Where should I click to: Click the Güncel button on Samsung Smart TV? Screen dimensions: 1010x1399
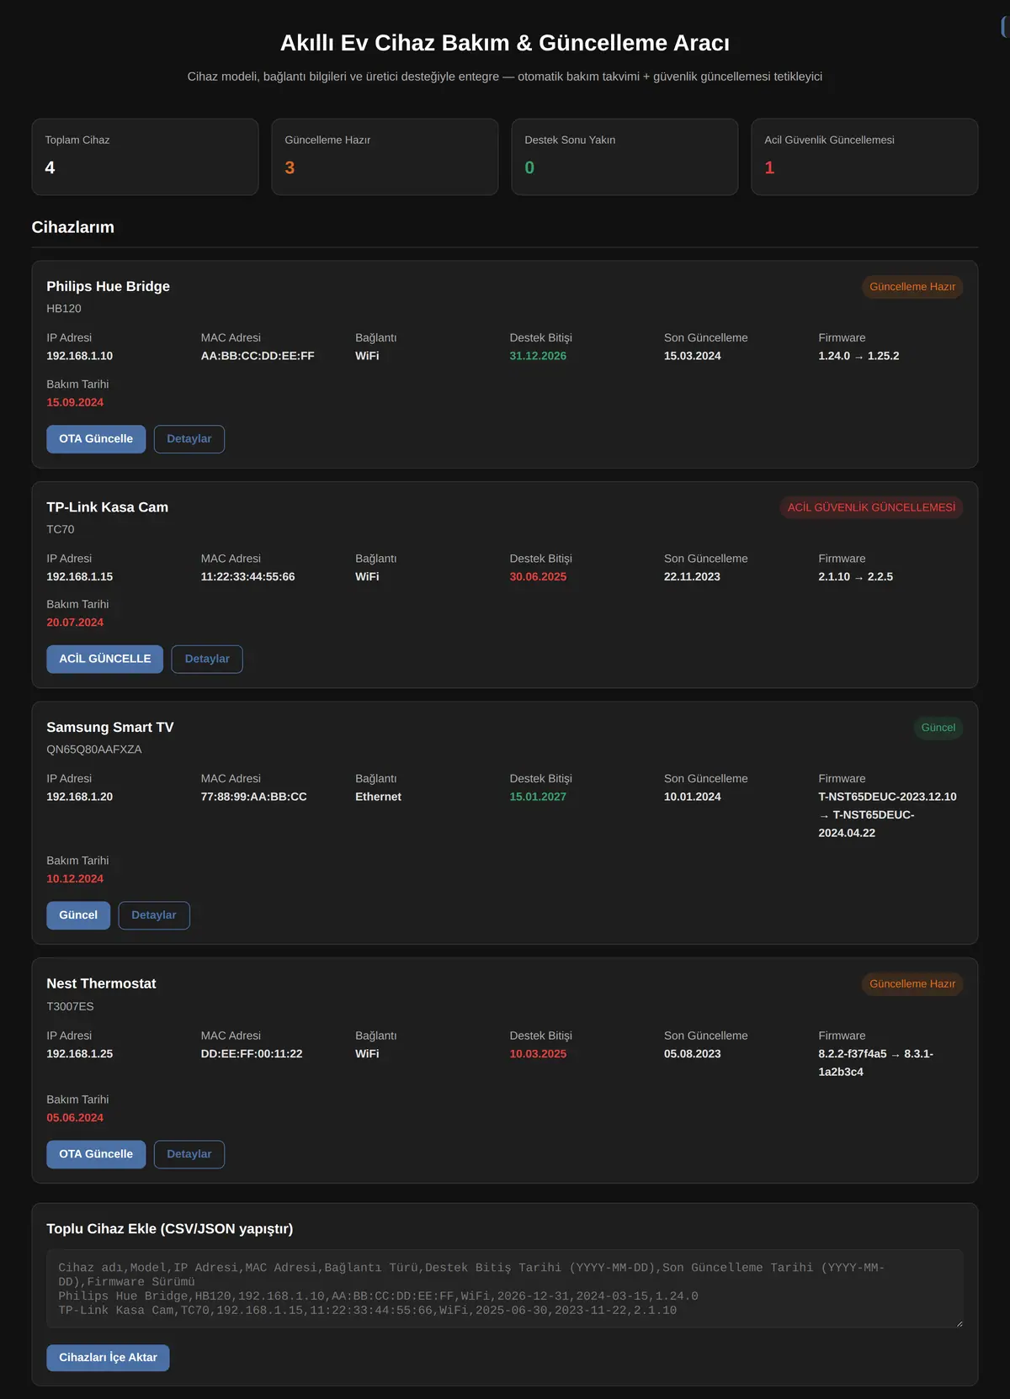(x=78, y=915)
